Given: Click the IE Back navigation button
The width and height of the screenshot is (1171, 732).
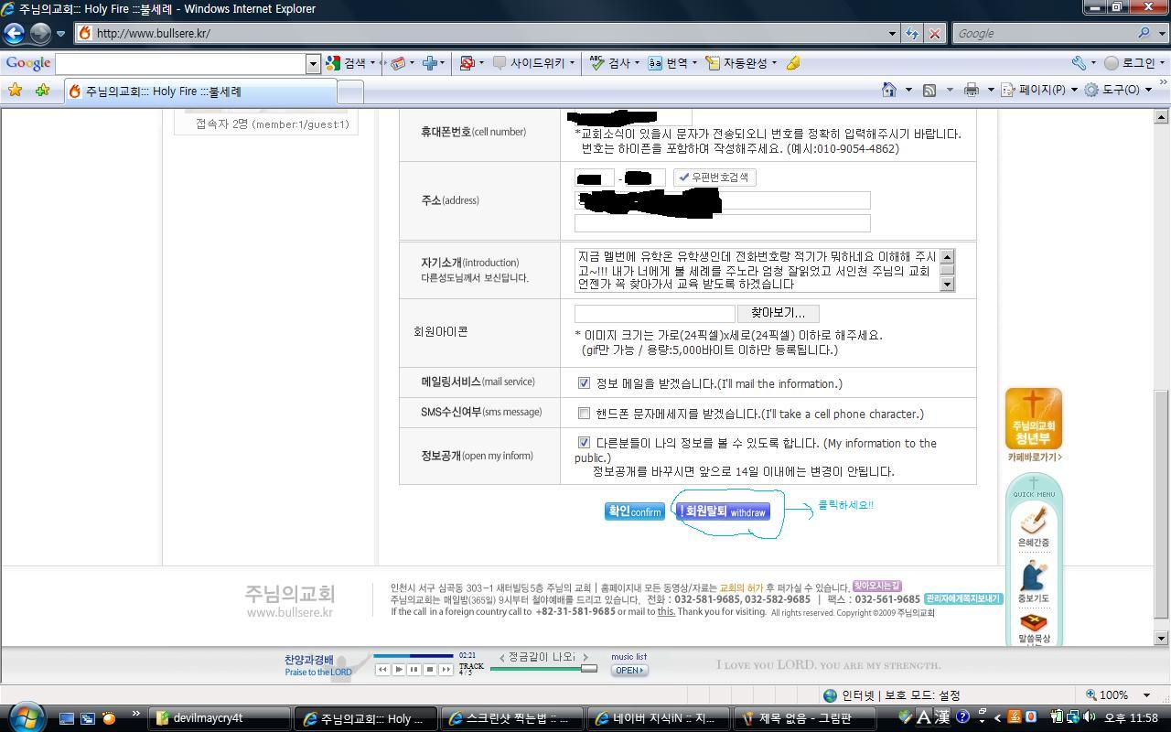Looking at the screenshot, I should click(14, 33).
